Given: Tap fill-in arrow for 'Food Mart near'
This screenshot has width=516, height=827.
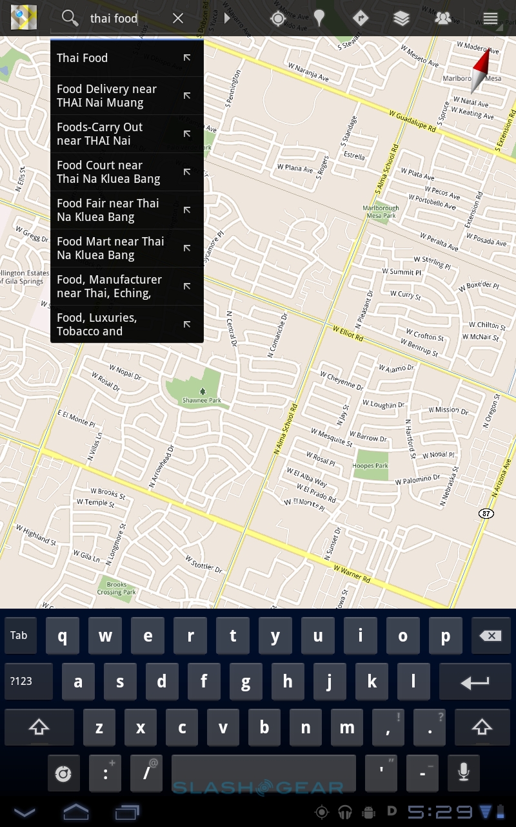Looking at the screenshot, I should click(187, 248).
